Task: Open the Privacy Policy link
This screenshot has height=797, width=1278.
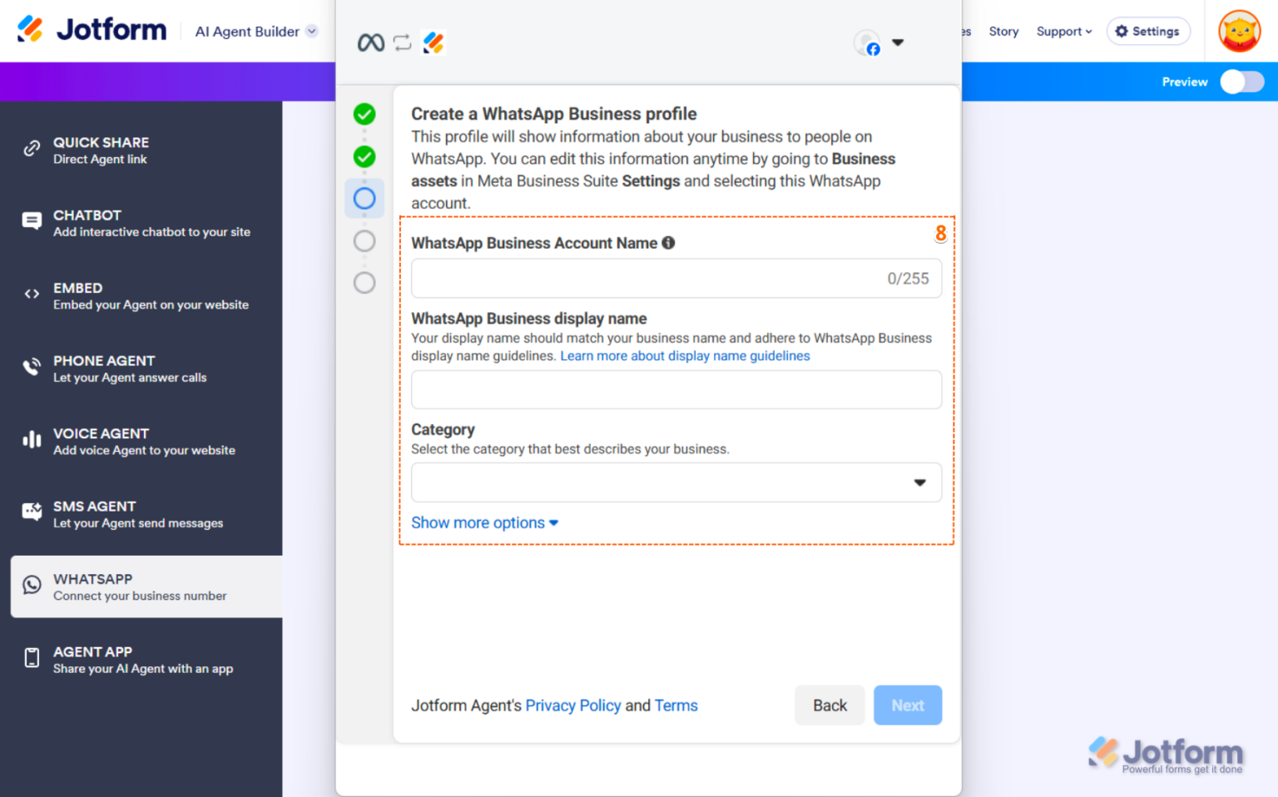Action: pyautogui.click(x=573, y=705)
